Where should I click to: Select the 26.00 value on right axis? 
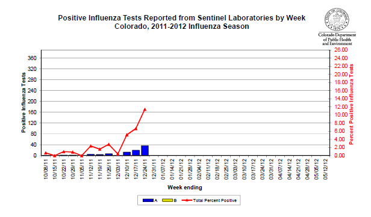click(x=341, y=50)
